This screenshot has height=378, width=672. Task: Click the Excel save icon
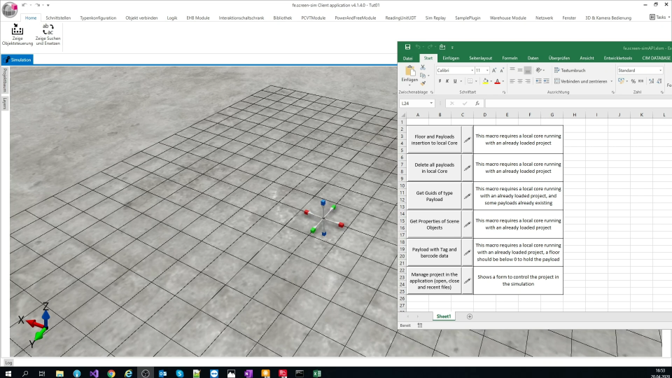coord(407,47)
